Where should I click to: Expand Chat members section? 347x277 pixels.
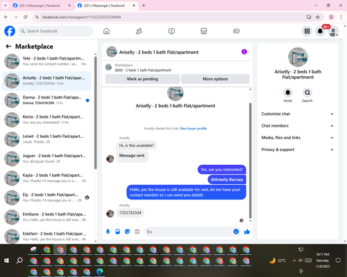pyautogui.click(x=298, y=126)
